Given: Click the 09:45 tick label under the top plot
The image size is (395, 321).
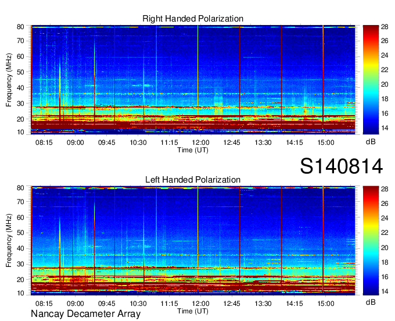Looking at the screenshot, I should [x=106, y=142].
